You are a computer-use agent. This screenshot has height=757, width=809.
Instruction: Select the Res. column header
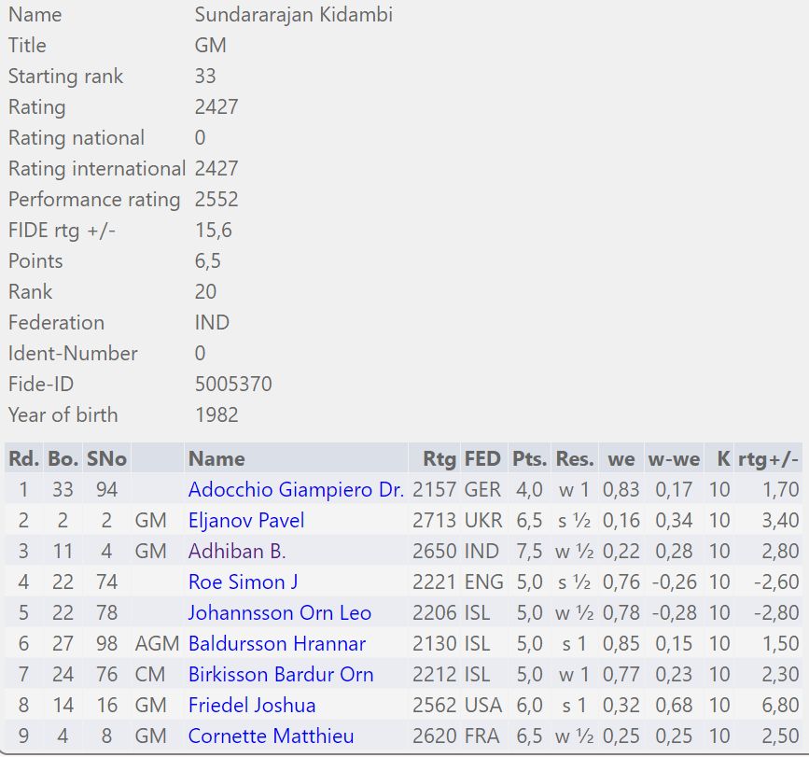click(575, 458)
